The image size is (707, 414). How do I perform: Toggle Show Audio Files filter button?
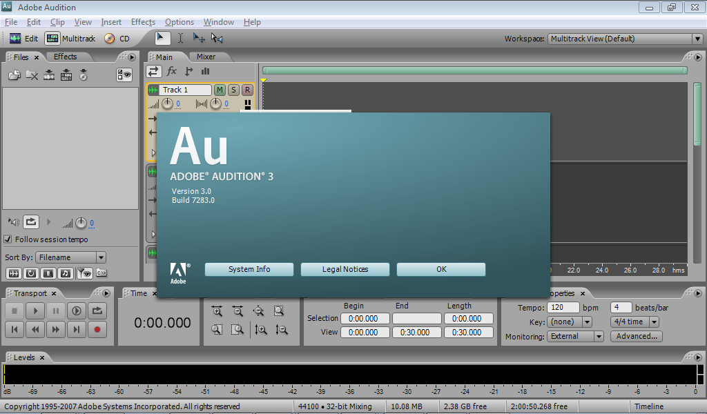coord(14,273)
